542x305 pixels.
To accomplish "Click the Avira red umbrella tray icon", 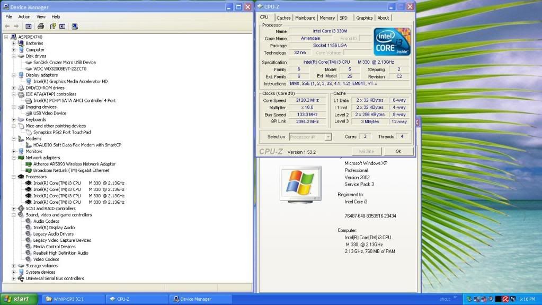I will click(505, 299).
